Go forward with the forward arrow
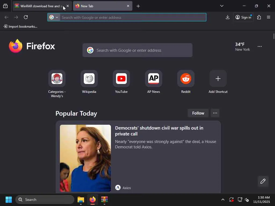This screenshot has width=275, height=206. (x=16, y=17)
